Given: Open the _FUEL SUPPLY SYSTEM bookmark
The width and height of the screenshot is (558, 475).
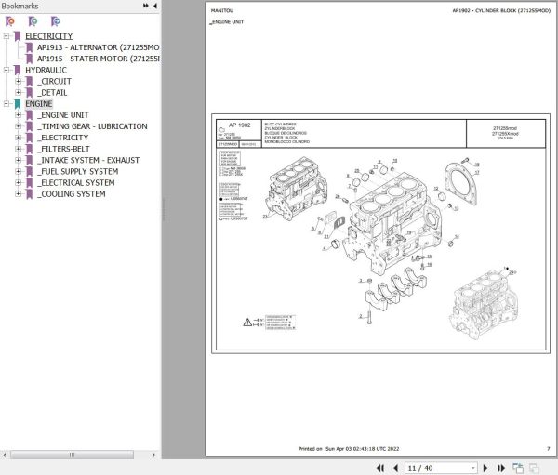Looking at the screenshot, I should [77, 171].
